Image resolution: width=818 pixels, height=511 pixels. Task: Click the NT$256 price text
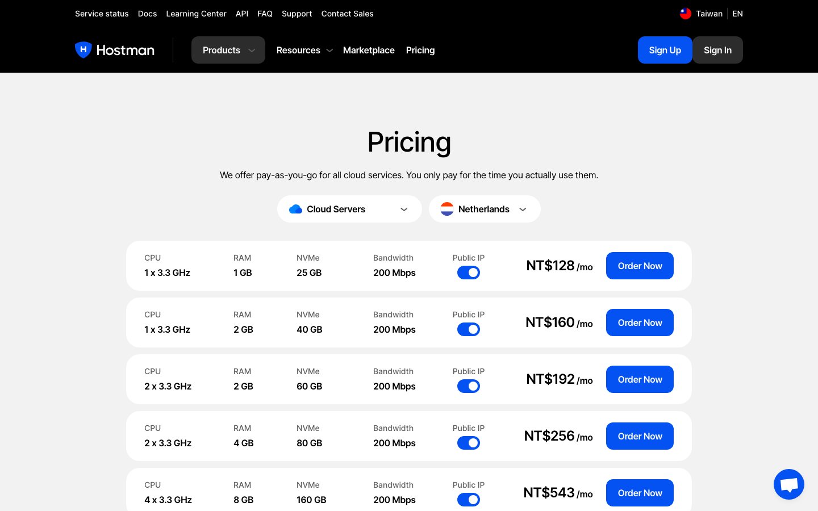pos(549,435)
